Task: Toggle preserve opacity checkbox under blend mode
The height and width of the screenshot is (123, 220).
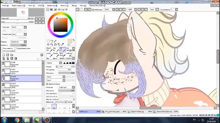Action: pyautogui.click(x=2, y=49)
